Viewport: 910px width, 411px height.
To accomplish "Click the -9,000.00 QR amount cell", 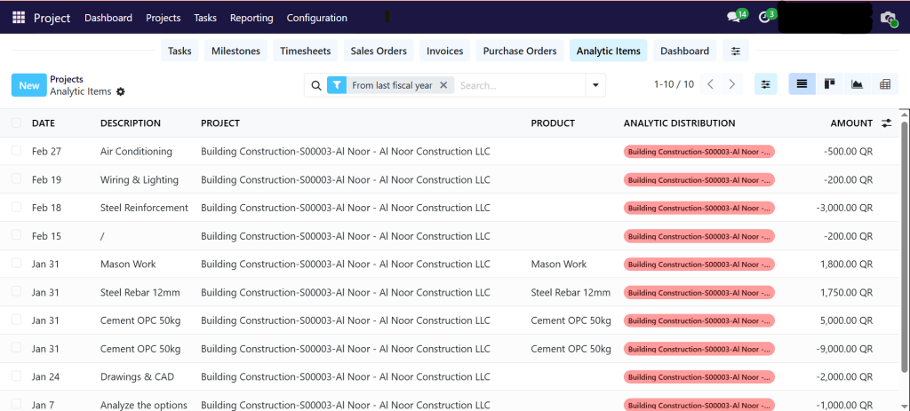I will pyautogui.click(x=844, y=349).
